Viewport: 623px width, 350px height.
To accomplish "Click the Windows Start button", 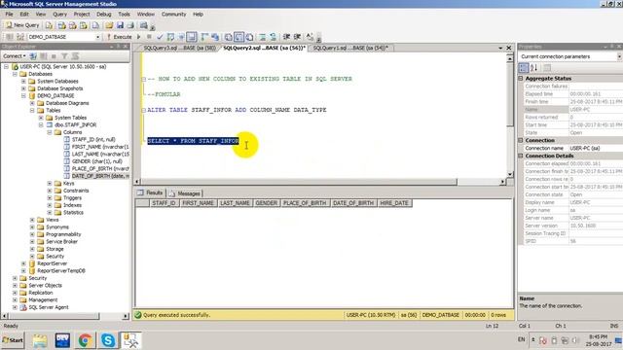I will (13, 340).
